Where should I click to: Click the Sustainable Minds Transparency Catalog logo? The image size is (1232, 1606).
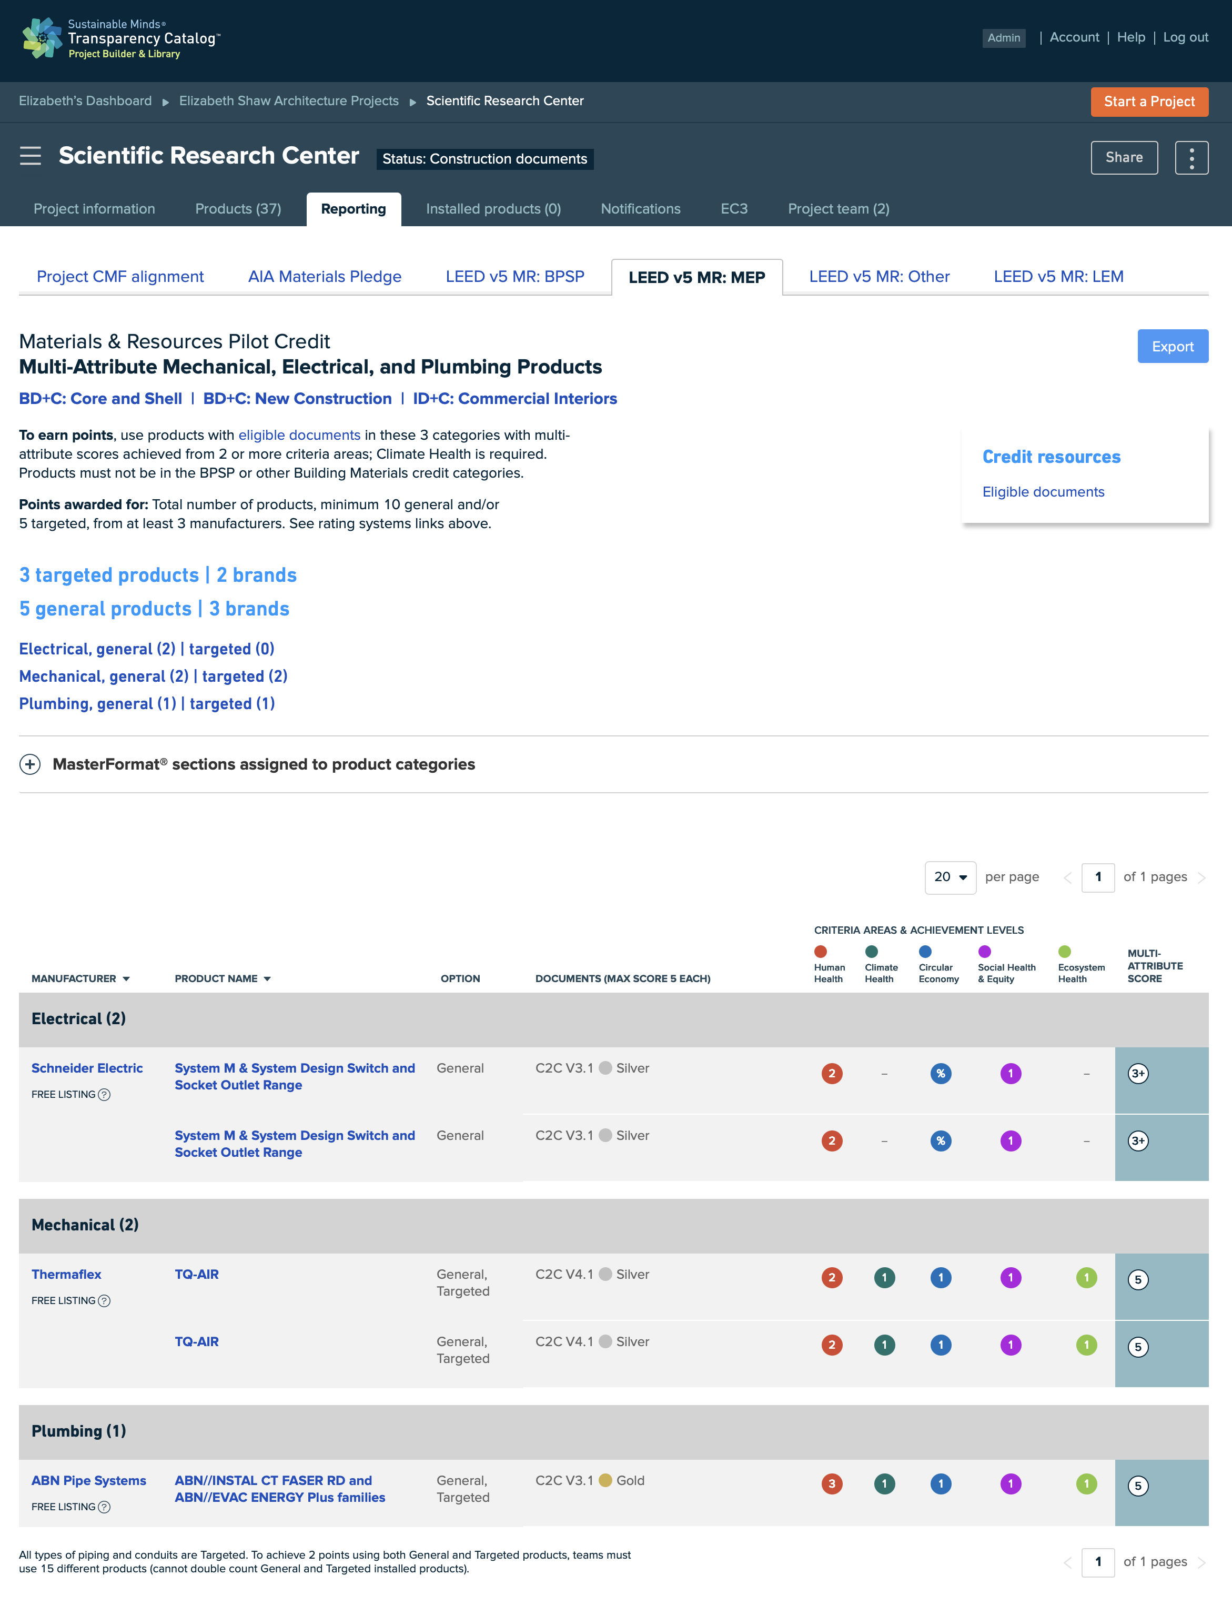[121, 39]
